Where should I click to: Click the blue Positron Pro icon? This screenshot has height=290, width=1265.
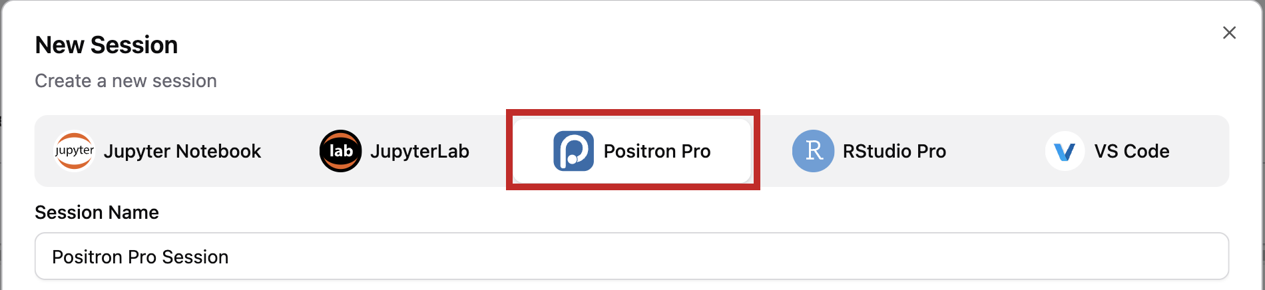(x=573, y=151)
